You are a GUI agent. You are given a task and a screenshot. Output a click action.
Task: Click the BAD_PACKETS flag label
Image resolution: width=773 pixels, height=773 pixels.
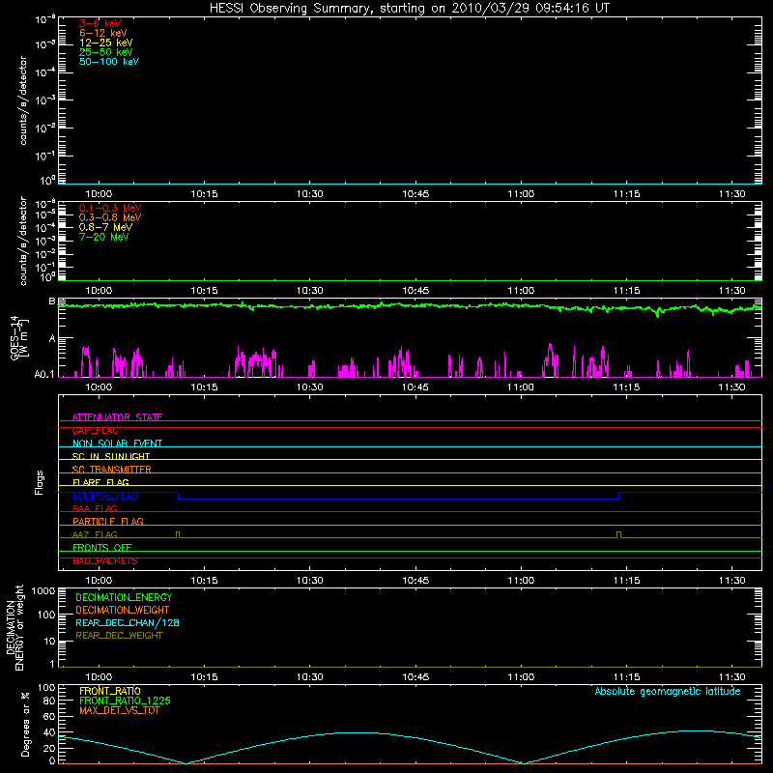(x=105, y=561)
